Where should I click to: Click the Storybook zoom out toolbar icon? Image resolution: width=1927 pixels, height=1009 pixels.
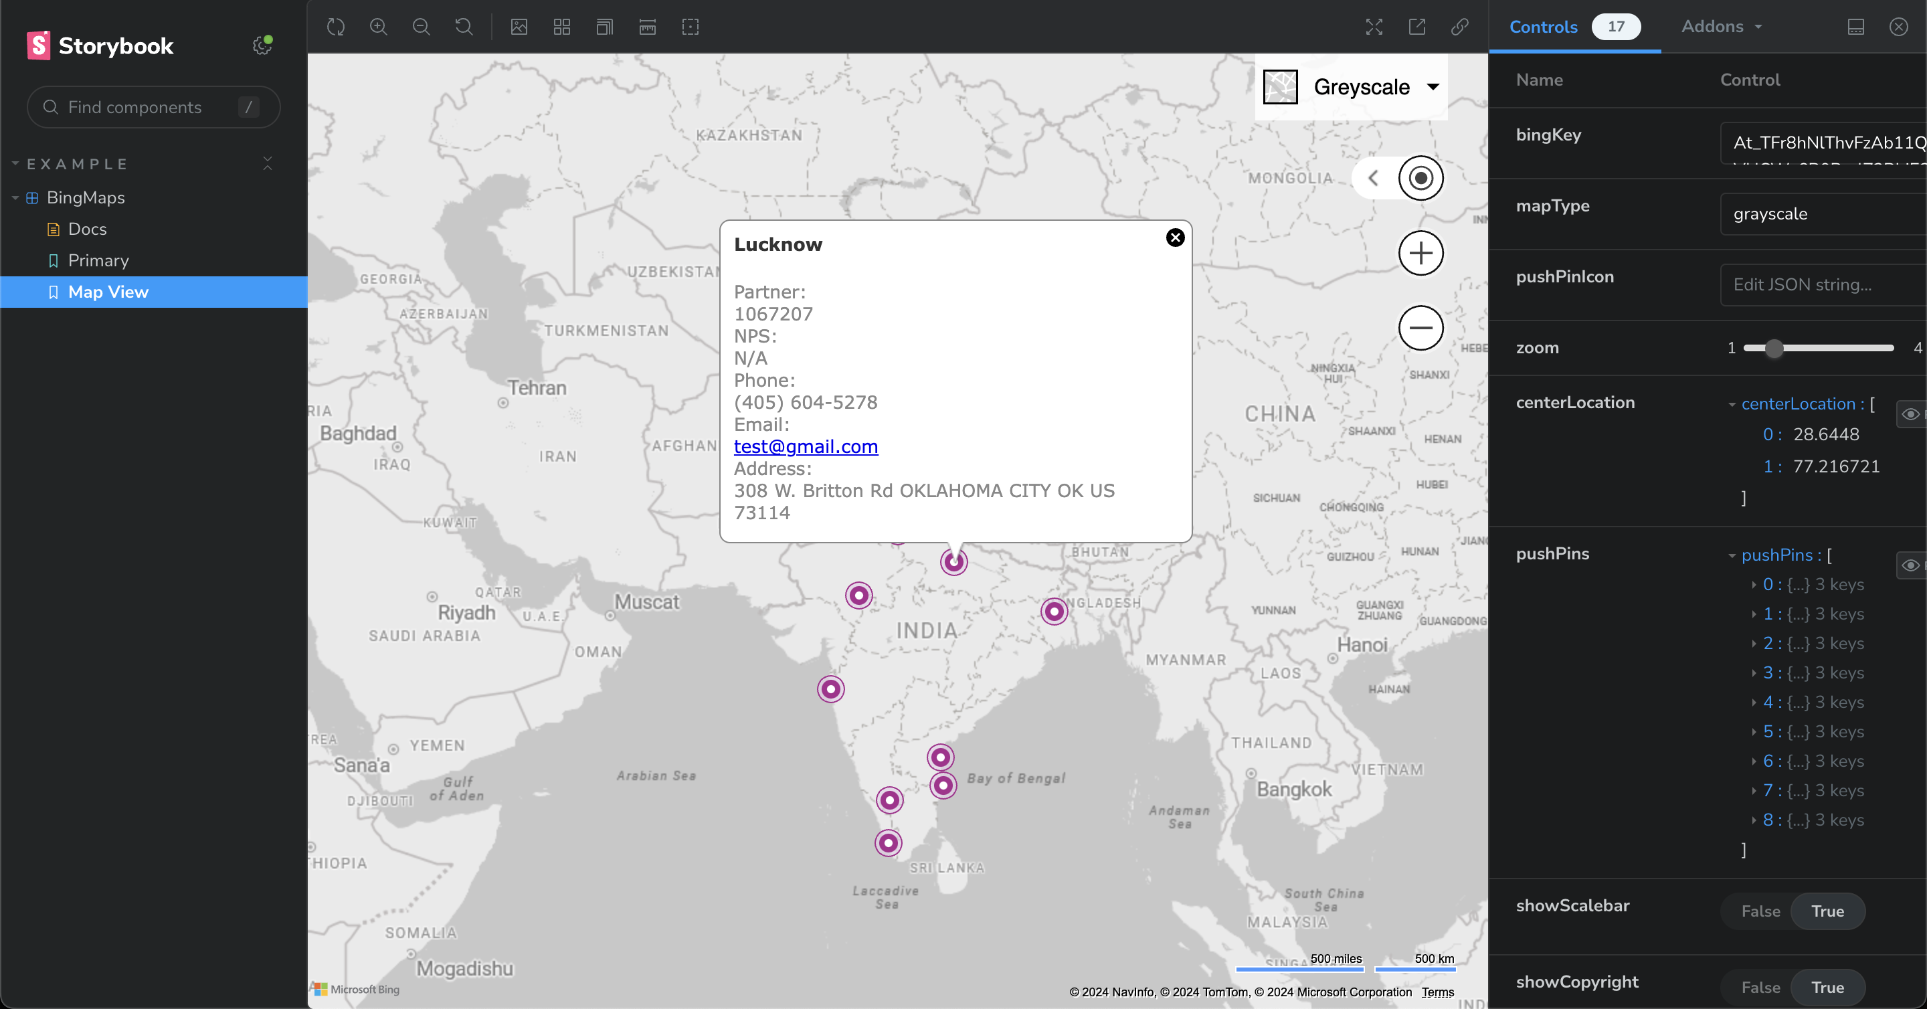click(421, 27)
